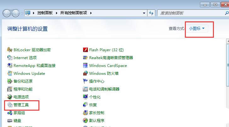Open the 管理工具 icon

[x=10, y=105]
